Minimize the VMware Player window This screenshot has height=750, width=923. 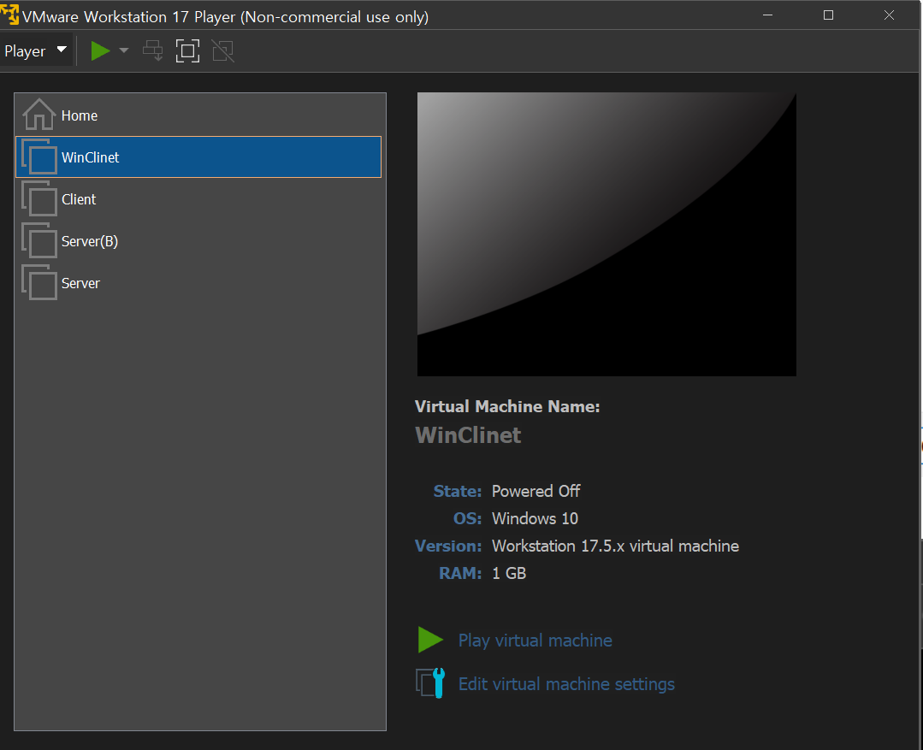pos(767,15)
